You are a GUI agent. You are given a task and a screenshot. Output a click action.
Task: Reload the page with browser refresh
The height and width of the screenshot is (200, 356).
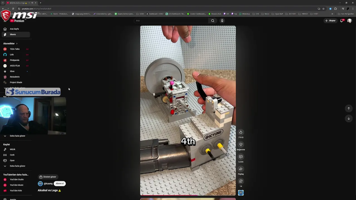[x=13, y=9]
